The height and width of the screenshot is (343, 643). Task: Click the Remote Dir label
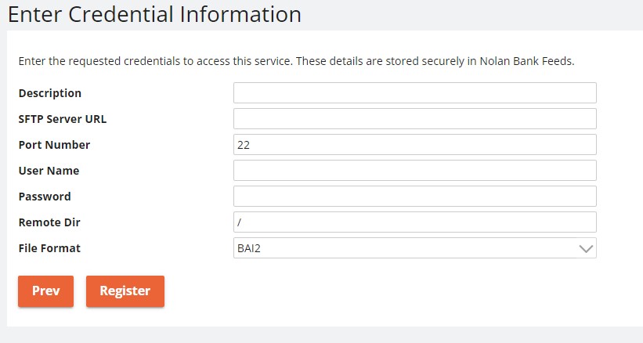pos(49,222)
